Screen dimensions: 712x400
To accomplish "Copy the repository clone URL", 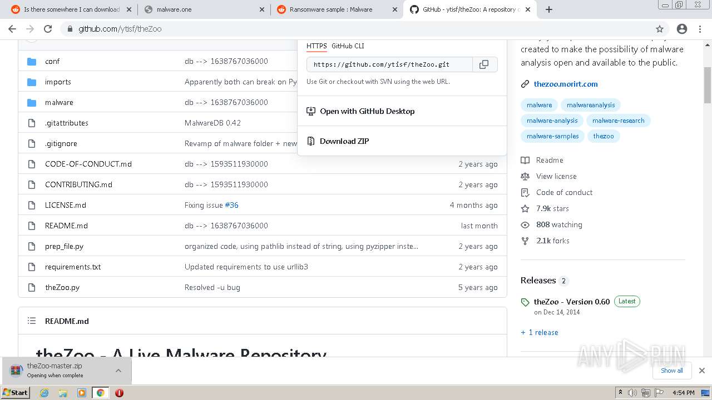I will coord(484,64).
